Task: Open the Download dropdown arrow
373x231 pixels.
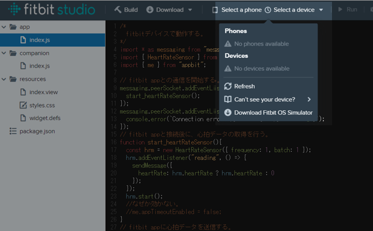Action: tap(190, 10)
